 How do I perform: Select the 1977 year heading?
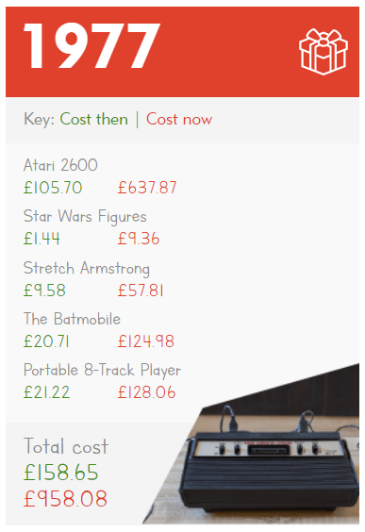[91, 46]
